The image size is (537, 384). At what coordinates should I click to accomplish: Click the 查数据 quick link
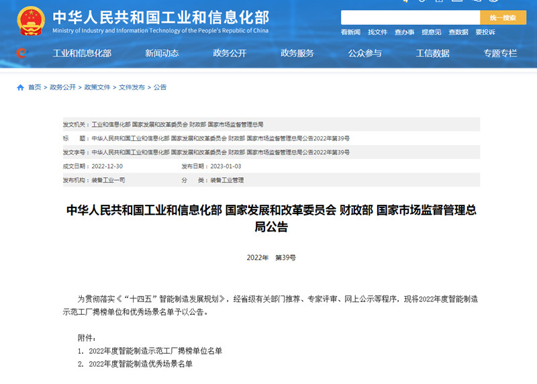click(458, 32)
